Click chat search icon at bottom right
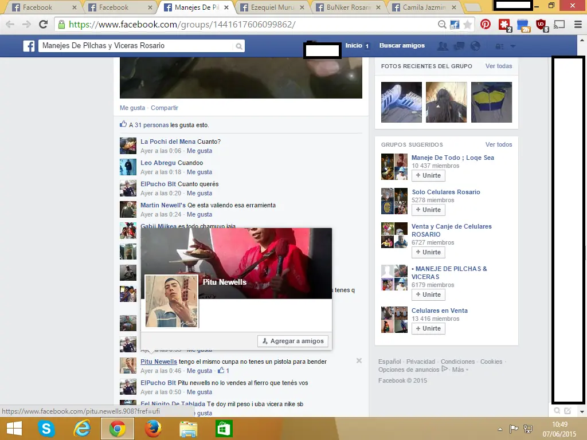Image resolution: width=587 pixels, height=440 pixels. [x=557, y=411]
